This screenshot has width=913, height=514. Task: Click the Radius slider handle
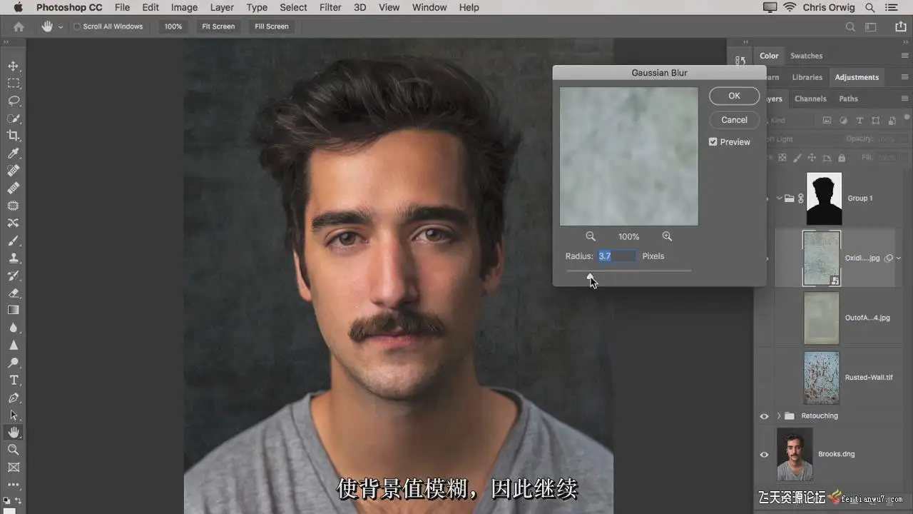tap(590, 276)
